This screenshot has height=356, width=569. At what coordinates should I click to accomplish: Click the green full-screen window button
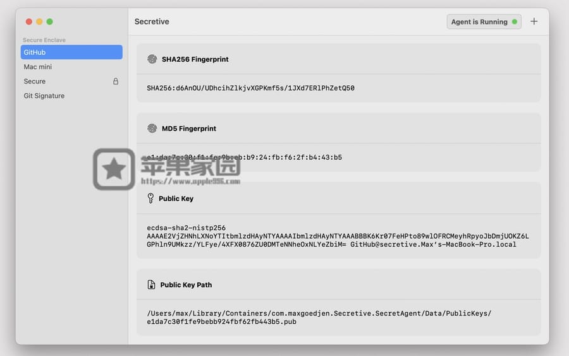tap(50, 21)
